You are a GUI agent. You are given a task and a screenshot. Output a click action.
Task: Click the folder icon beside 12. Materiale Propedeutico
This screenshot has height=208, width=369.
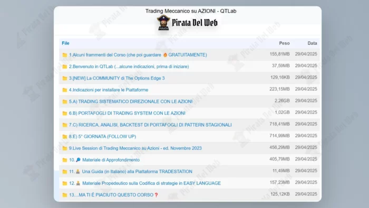tap(65, 183)
